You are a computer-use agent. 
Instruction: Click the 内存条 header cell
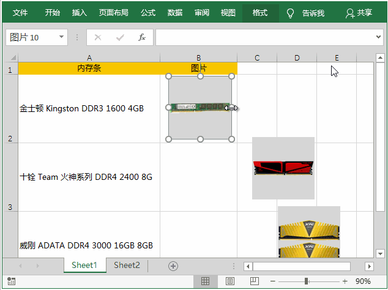tap(89, 69)
